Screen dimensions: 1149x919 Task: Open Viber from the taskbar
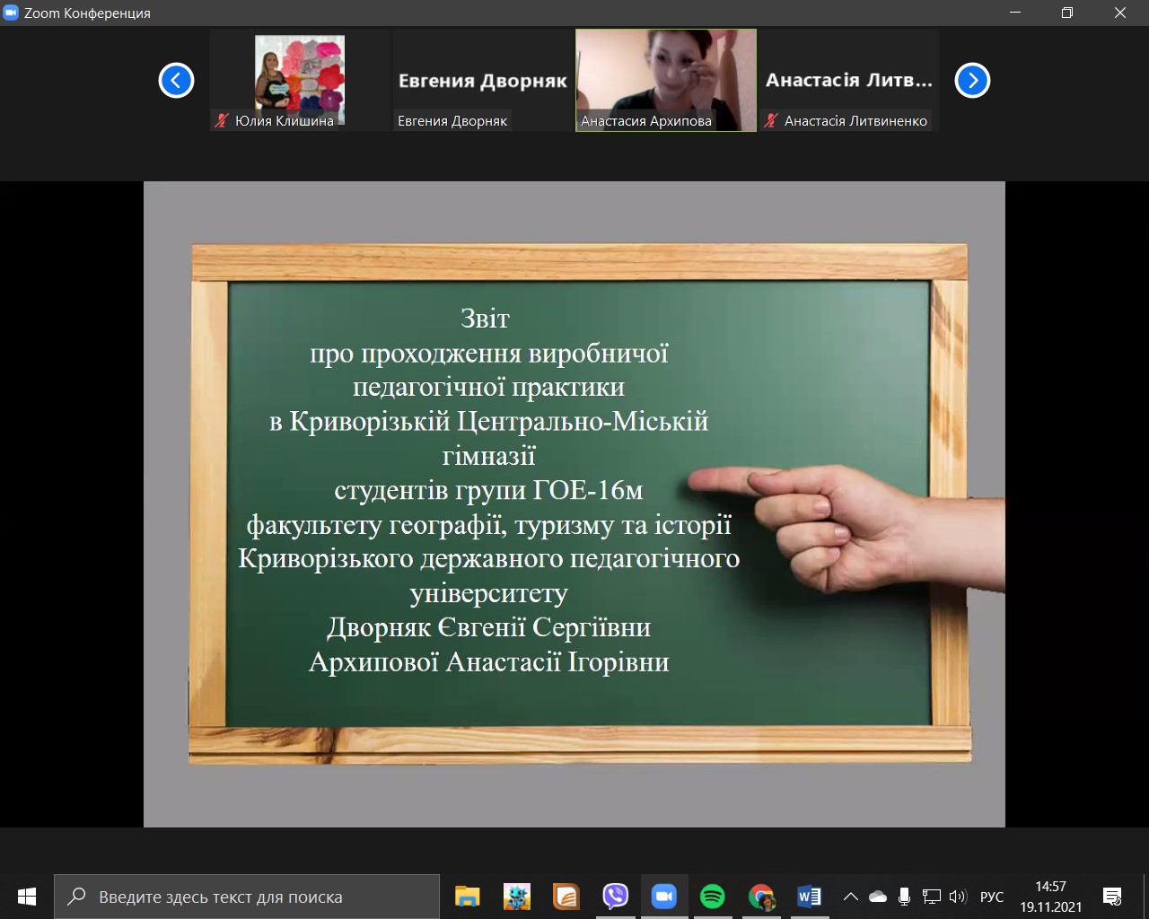click(x=616, y=897)
